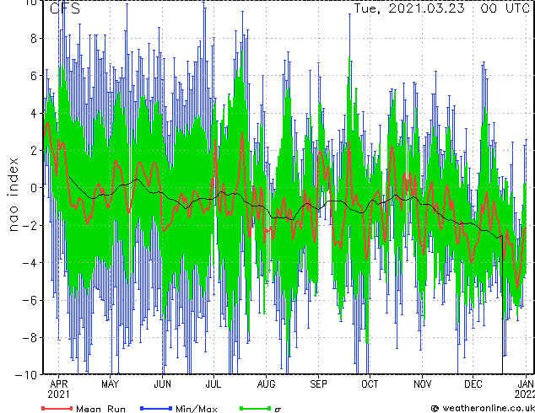Viewport: 535px width, 413px height.
Task: Click the red Mean Run legend line
Action: point(57,408)
